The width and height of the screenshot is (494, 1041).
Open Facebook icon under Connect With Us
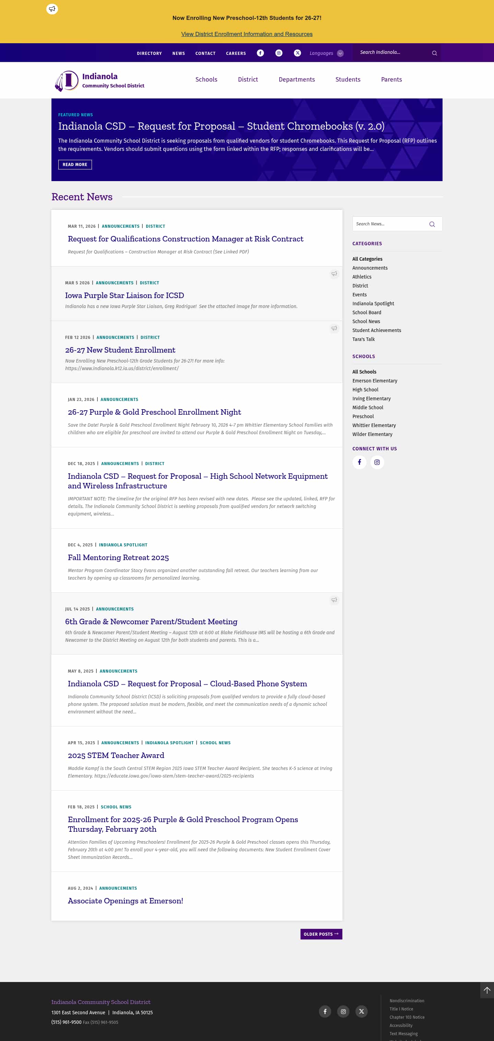[360, 462]
